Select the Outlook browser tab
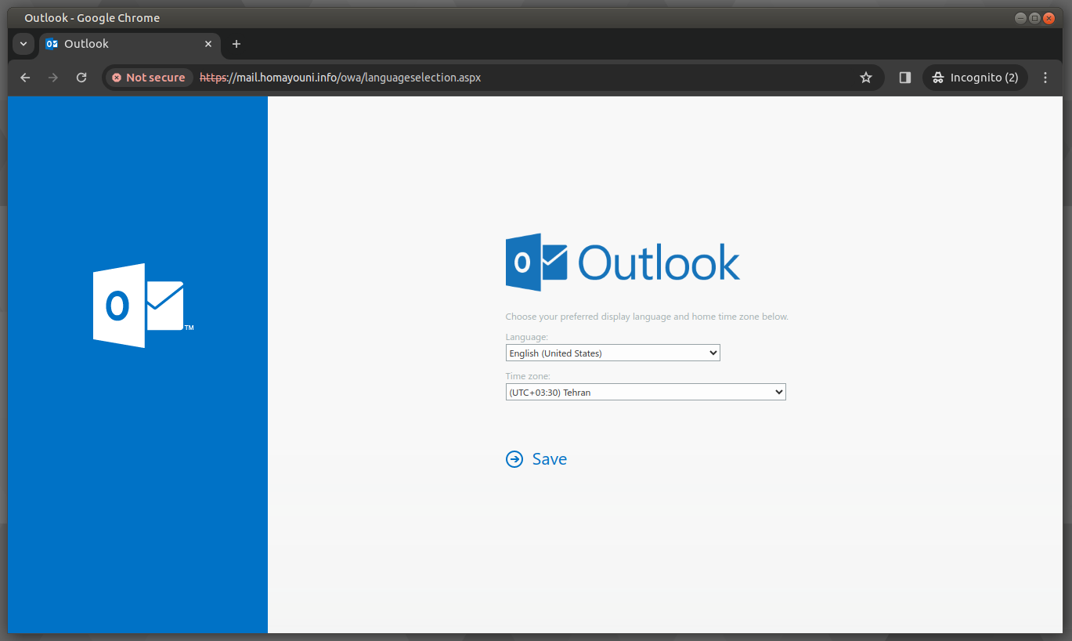 click(130, 44)
